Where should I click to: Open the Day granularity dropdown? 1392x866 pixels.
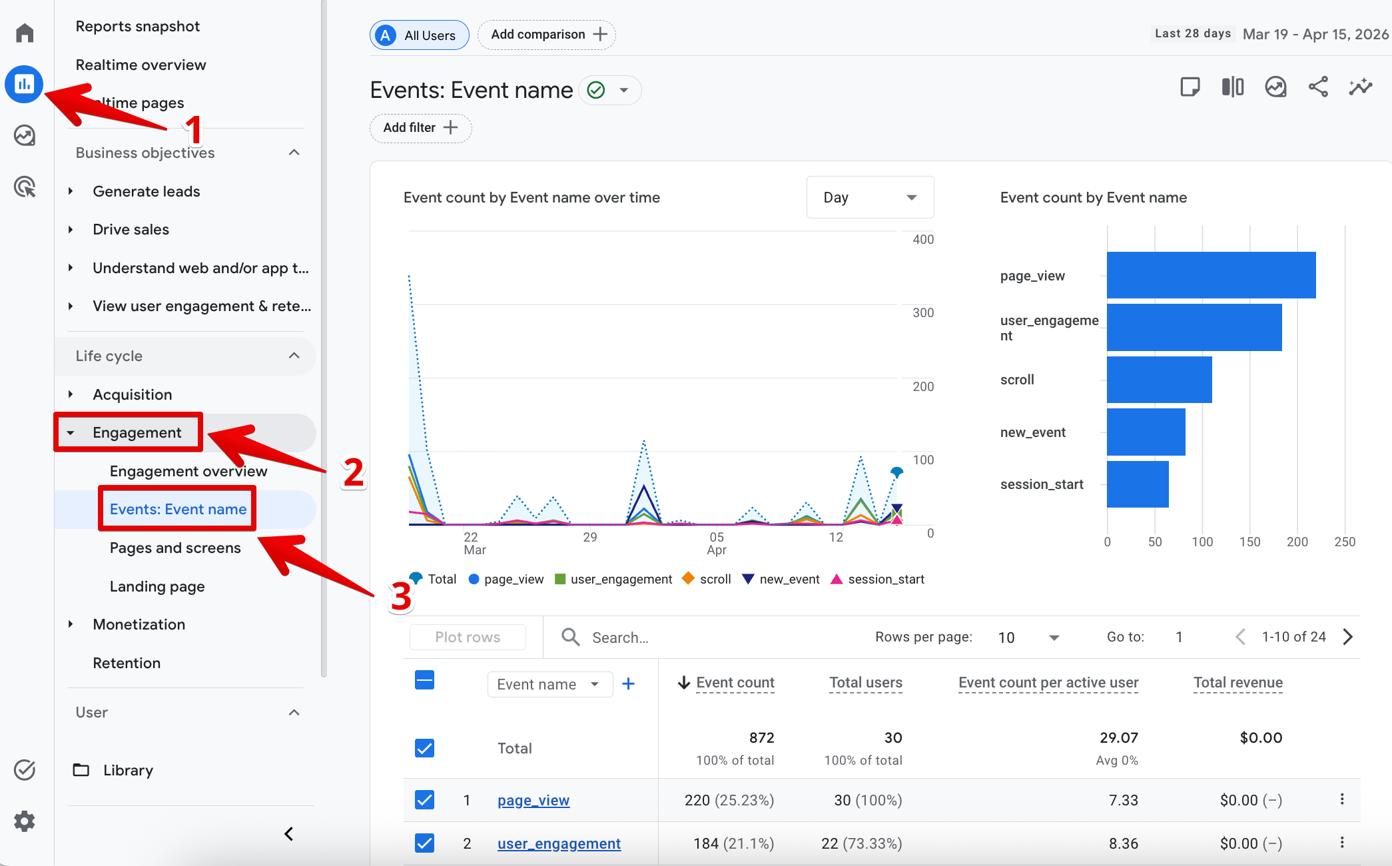click(870, 197)
